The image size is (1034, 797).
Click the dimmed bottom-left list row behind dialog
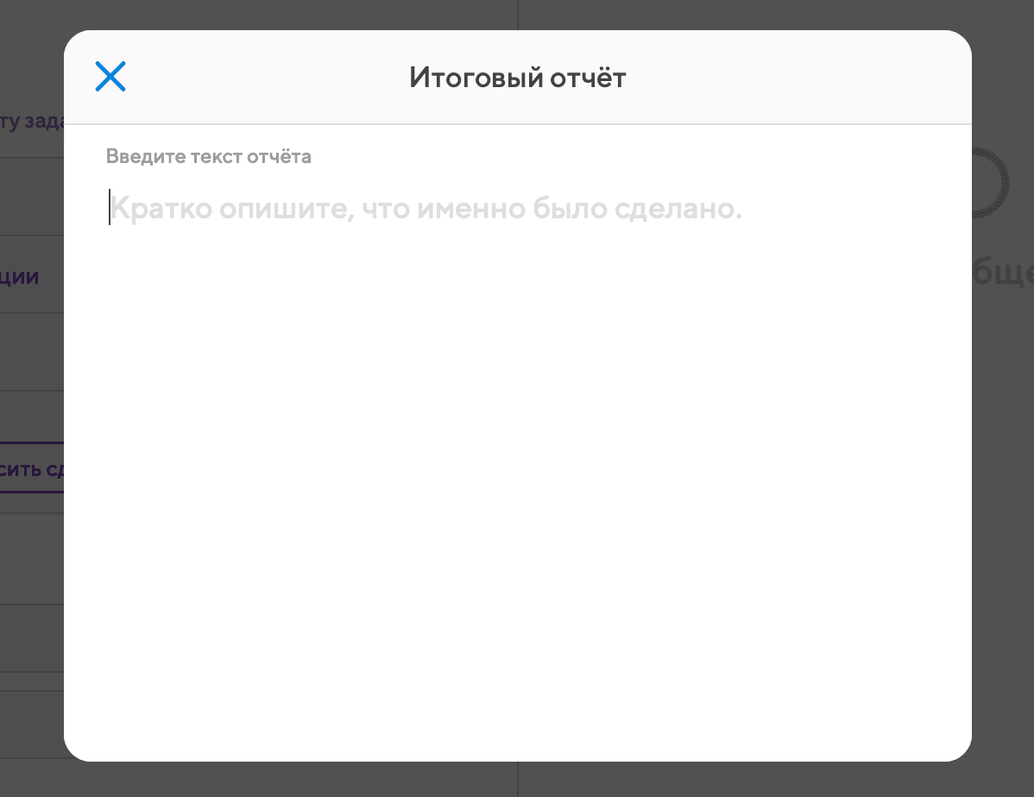coord(32,725)
